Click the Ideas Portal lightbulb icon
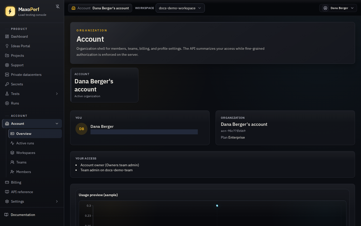 pos(7,46)
